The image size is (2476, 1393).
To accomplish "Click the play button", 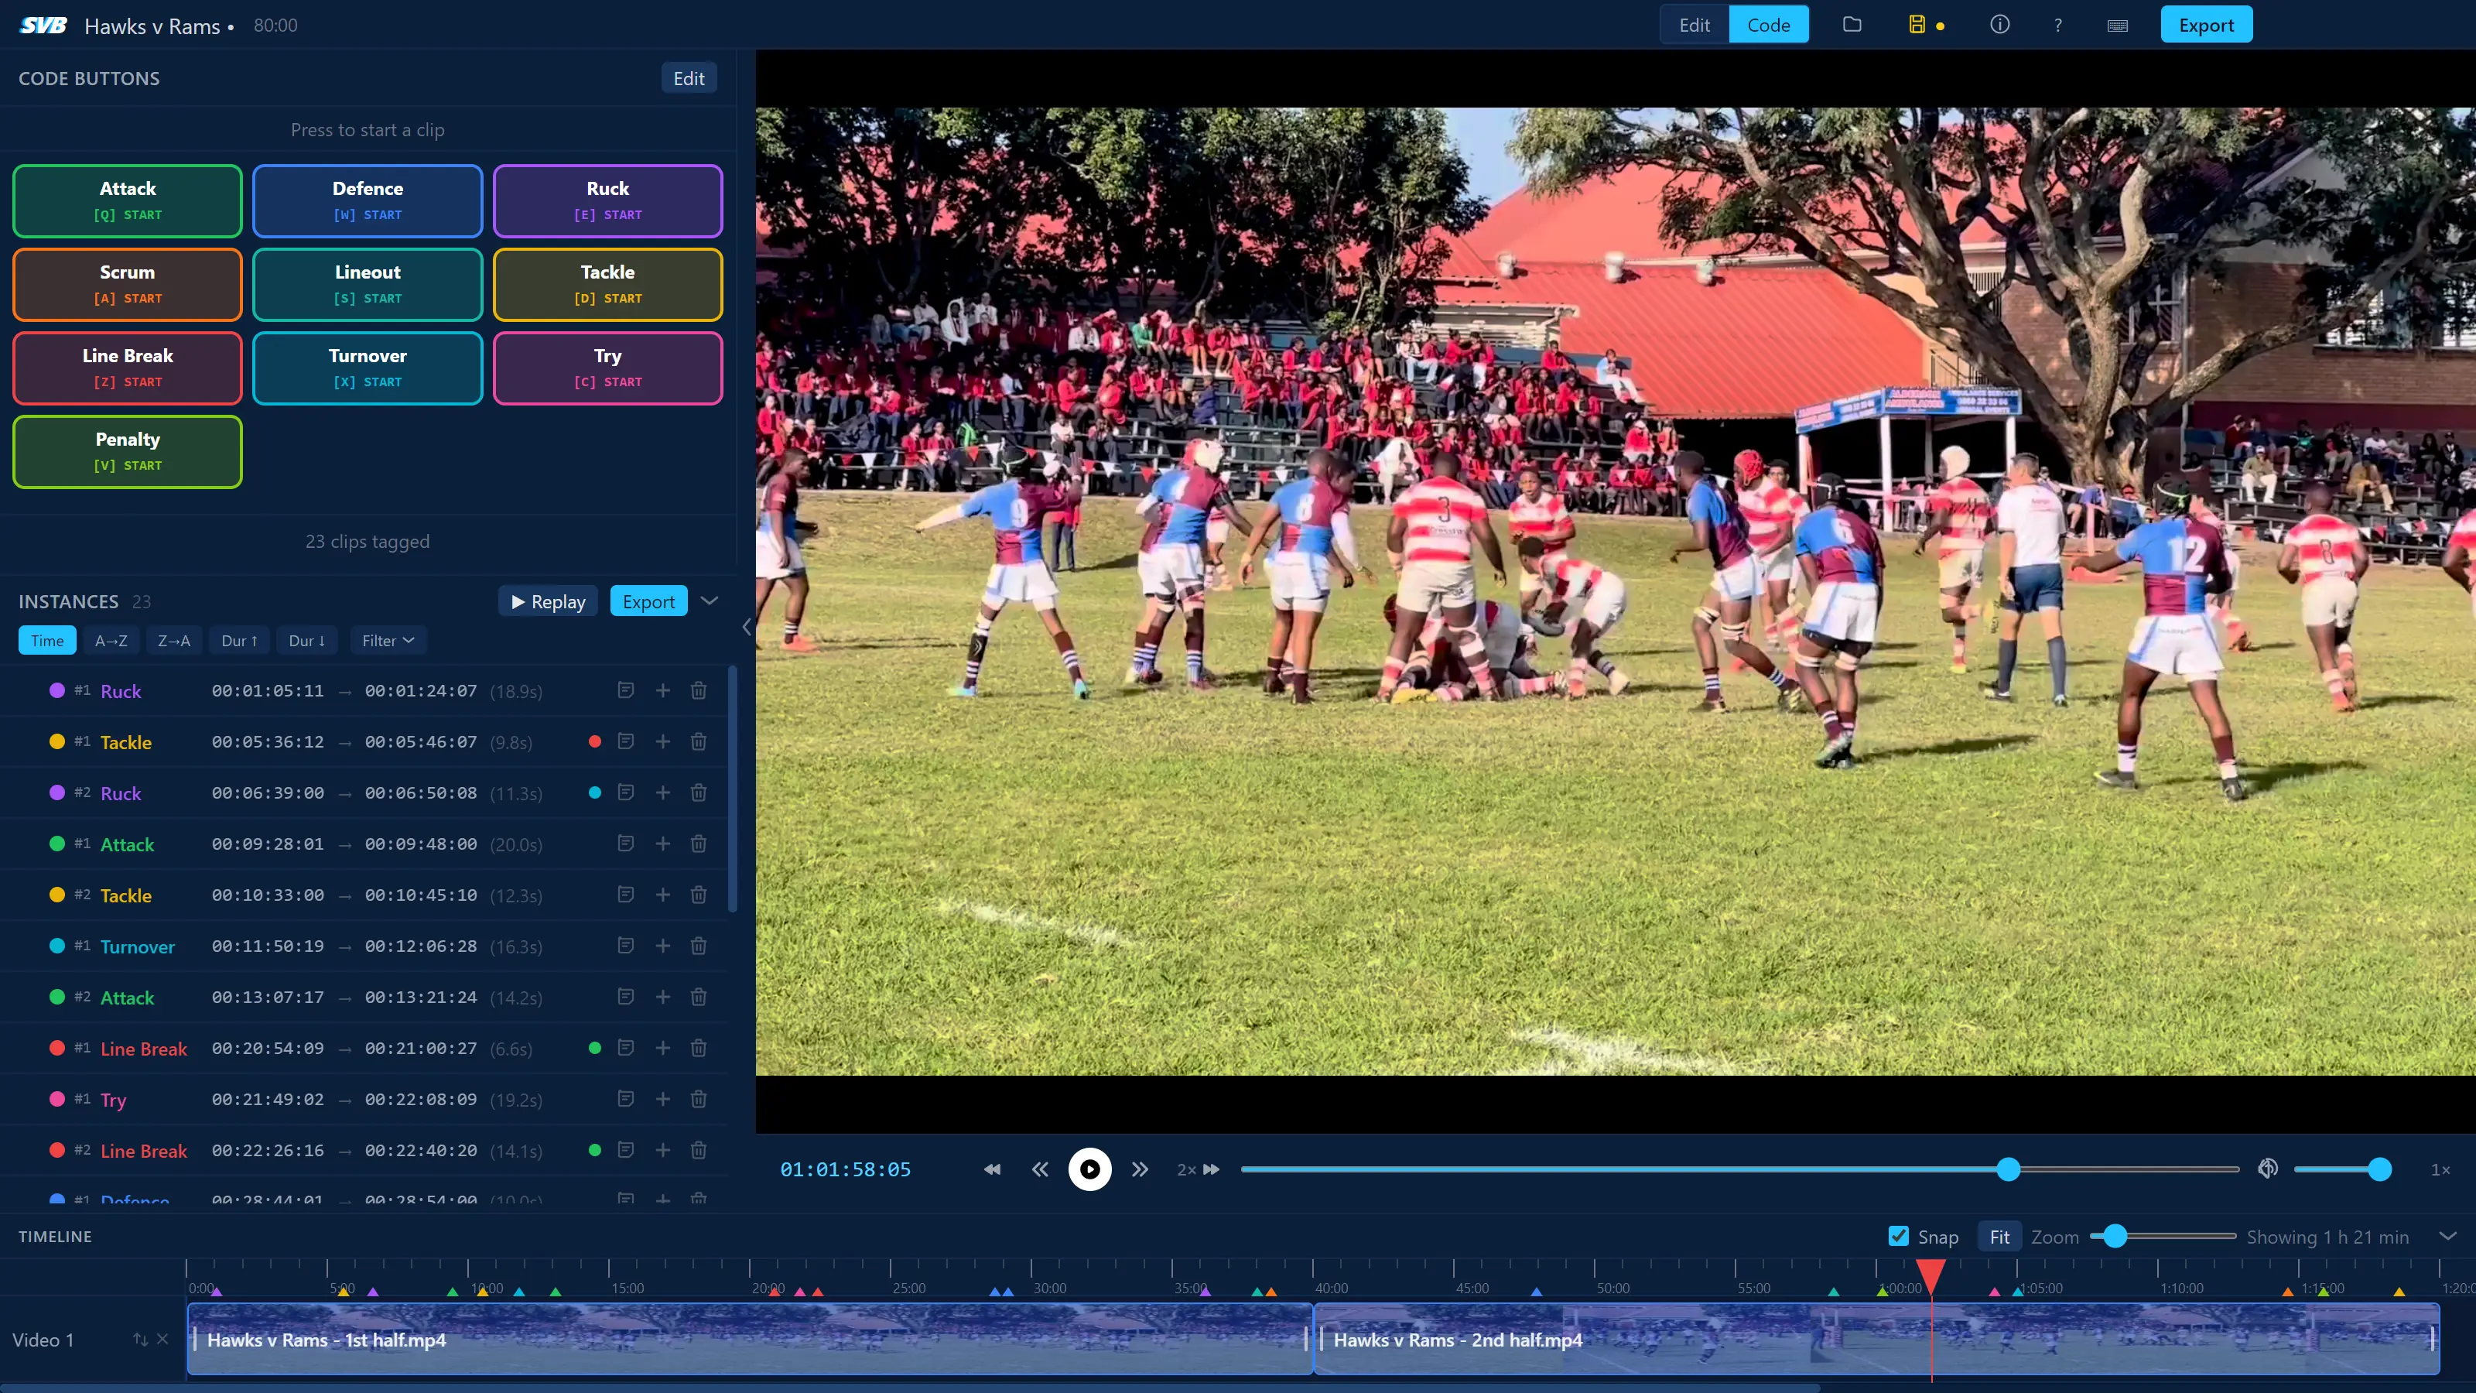I will tap(1090, 1169).
